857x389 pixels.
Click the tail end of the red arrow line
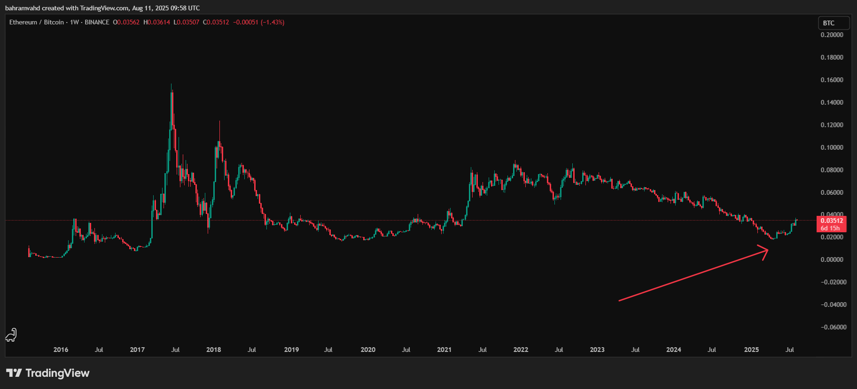point(620,300)
